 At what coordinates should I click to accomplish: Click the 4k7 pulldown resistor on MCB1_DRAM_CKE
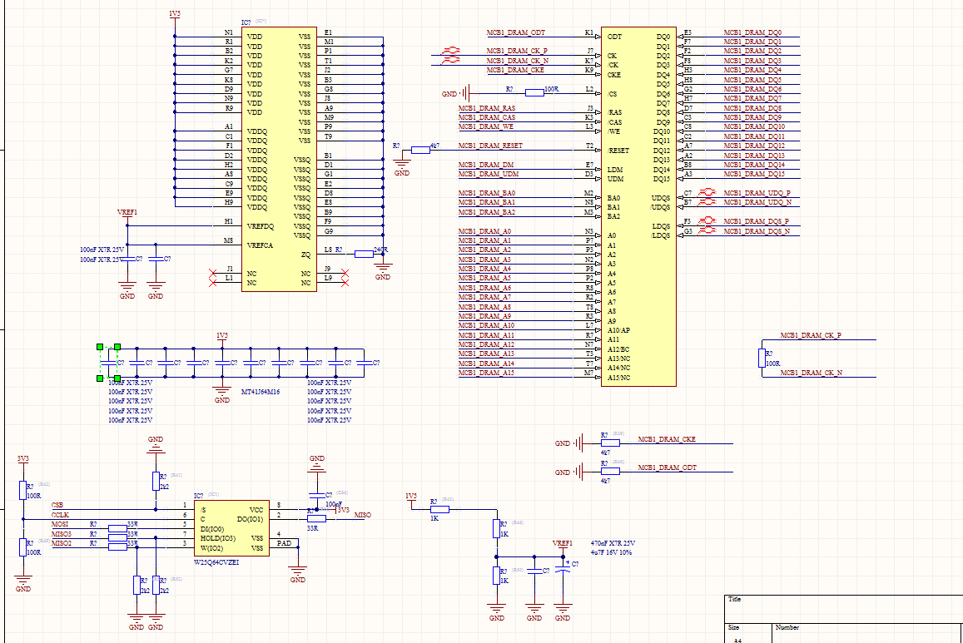[610, 443]
